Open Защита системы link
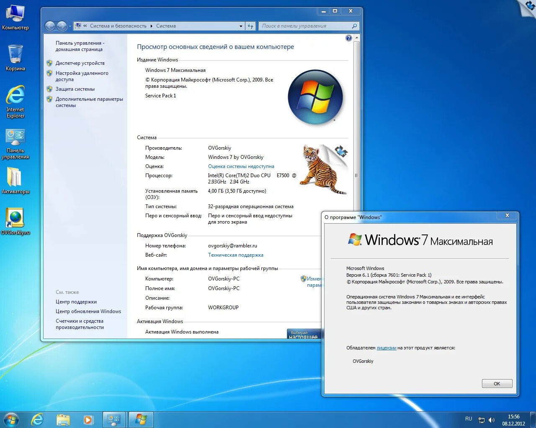Image resolution: width=536 pixels, height=428 pixels. (x=75, y=89)
